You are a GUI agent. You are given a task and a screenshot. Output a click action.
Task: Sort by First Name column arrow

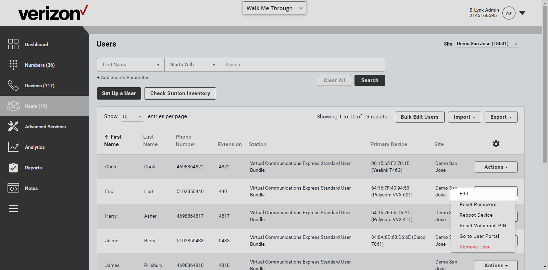[x=107, y=137]
